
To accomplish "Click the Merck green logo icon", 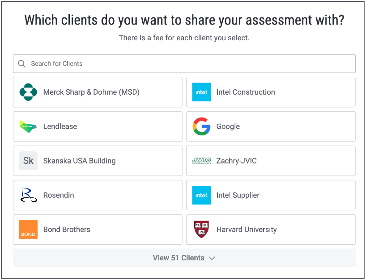I will pyautogui.click(x=28, y=92).
